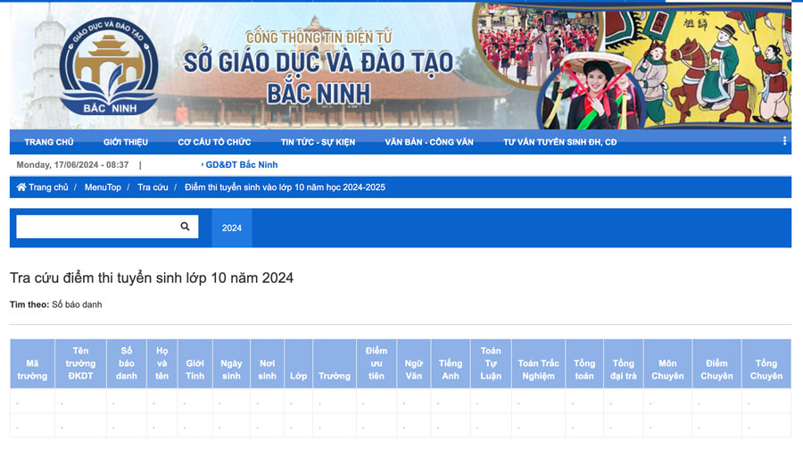Open the CƠ CẤU TỔ CHỨC menu

(x=214, y=142)
